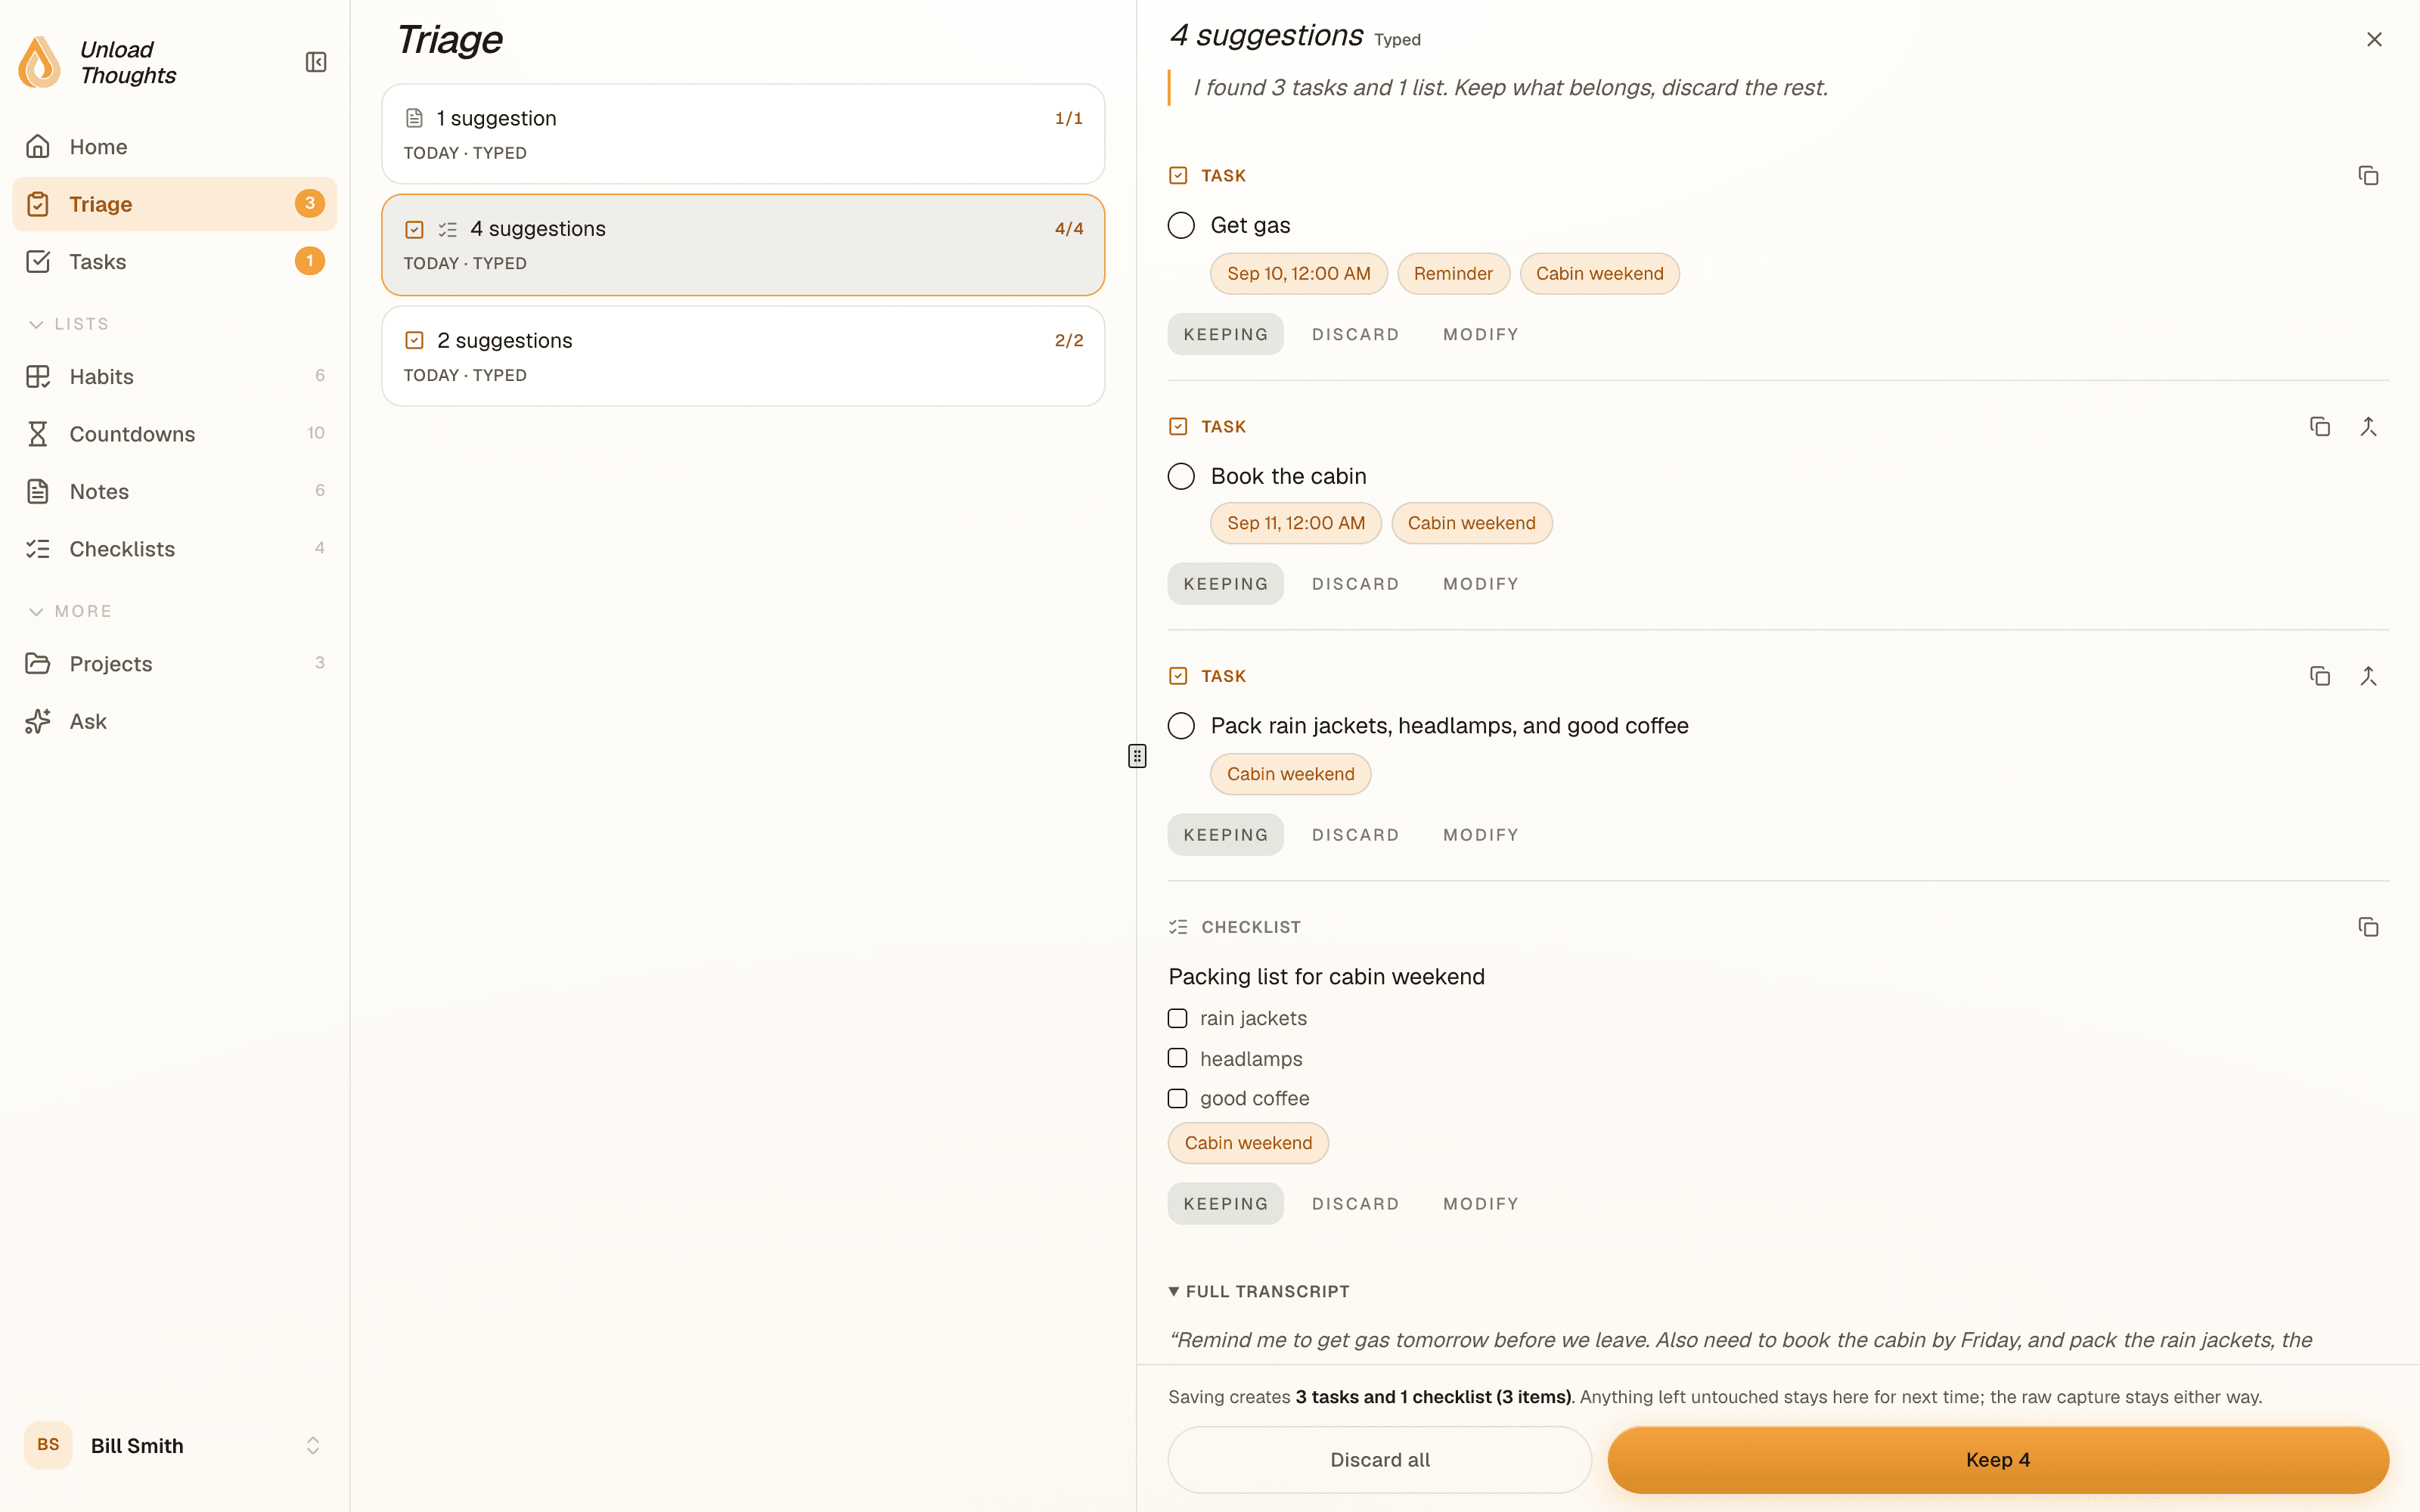Click the Triage sidebar icon
Screen dimensions: 2420x1512
pyautogui.click(x=38, y=204)
